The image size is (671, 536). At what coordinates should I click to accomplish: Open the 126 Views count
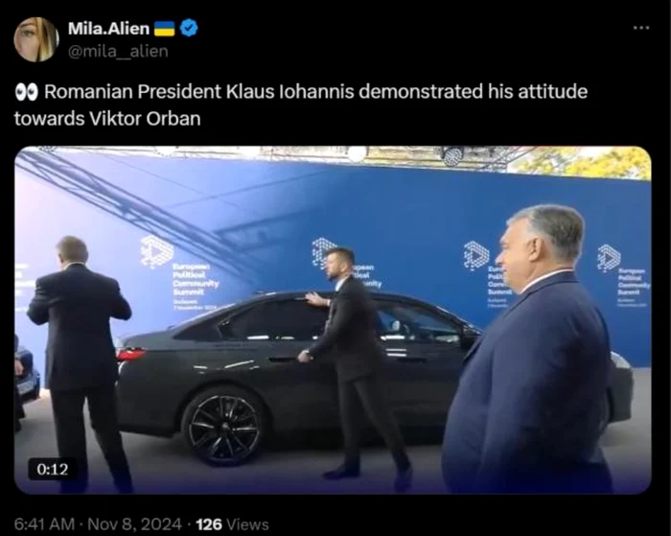click(232, 524)
